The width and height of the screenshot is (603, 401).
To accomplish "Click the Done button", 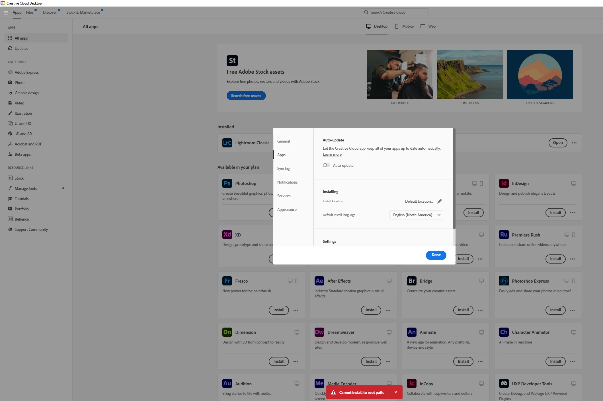I will tap(436, 255).
